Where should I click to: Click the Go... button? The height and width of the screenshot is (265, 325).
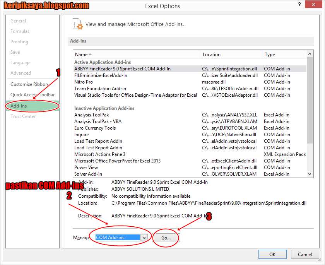[x=166, y=238]
